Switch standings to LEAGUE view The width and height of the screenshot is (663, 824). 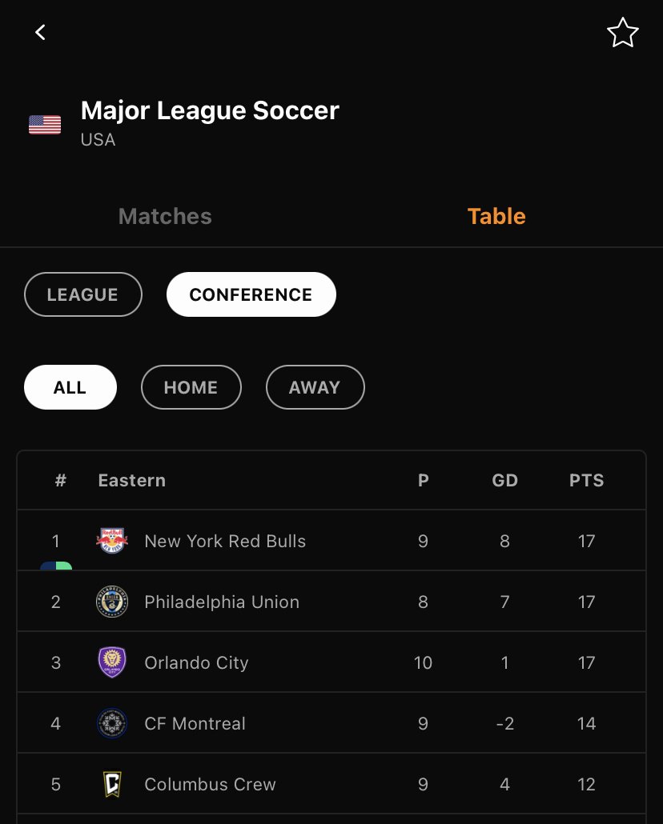(x=83, y=294)
